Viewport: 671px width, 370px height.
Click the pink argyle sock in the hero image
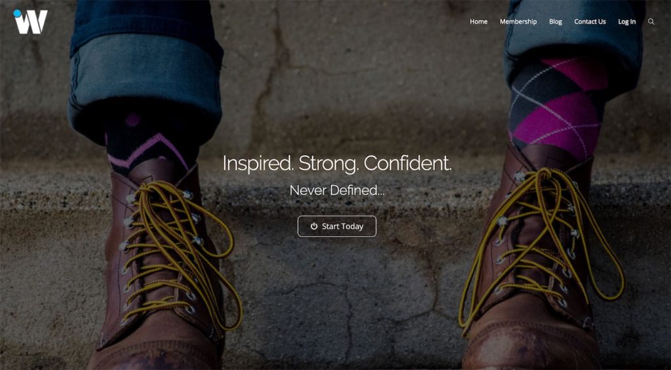point(556,107)
